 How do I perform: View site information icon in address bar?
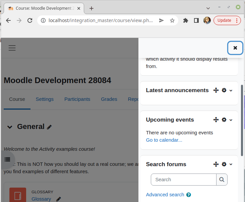coord(43,20)
